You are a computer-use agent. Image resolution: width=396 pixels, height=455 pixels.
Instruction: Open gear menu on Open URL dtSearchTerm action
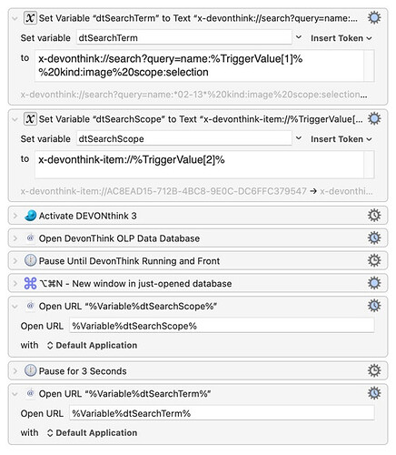click(x=374, y=393)
